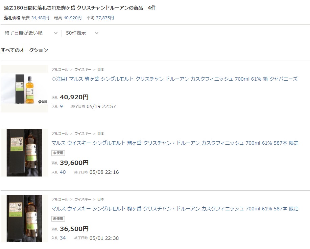Image resolution: width=310 pixels, height=249 pixels.
Task: Click 未使用 badge on the 39,600円 listing
Action: coord(58,153)
